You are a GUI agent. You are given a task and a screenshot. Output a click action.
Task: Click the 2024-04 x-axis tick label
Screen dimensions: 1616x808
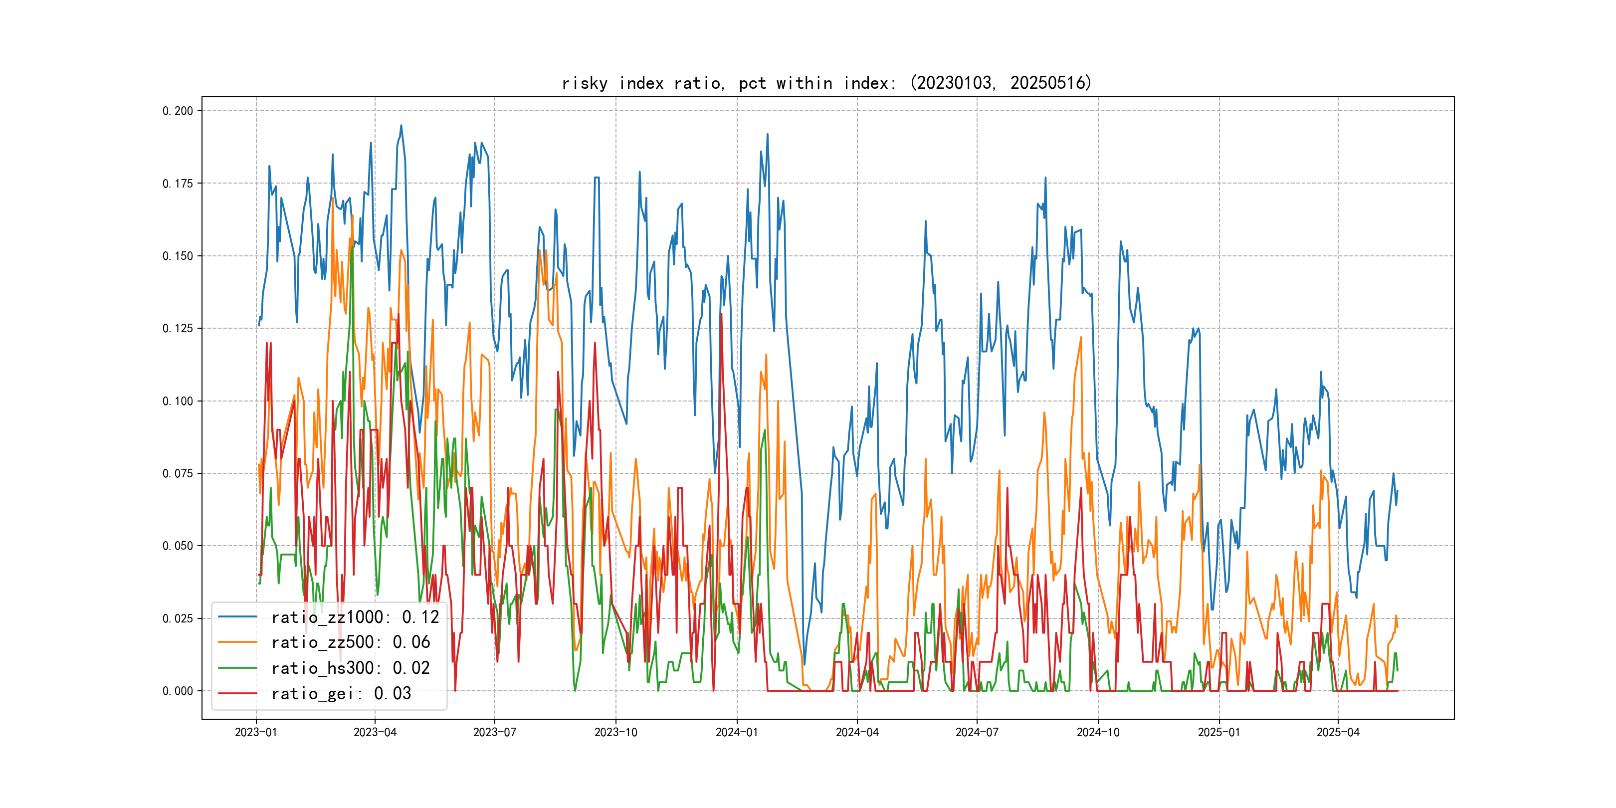pos(857,732)
